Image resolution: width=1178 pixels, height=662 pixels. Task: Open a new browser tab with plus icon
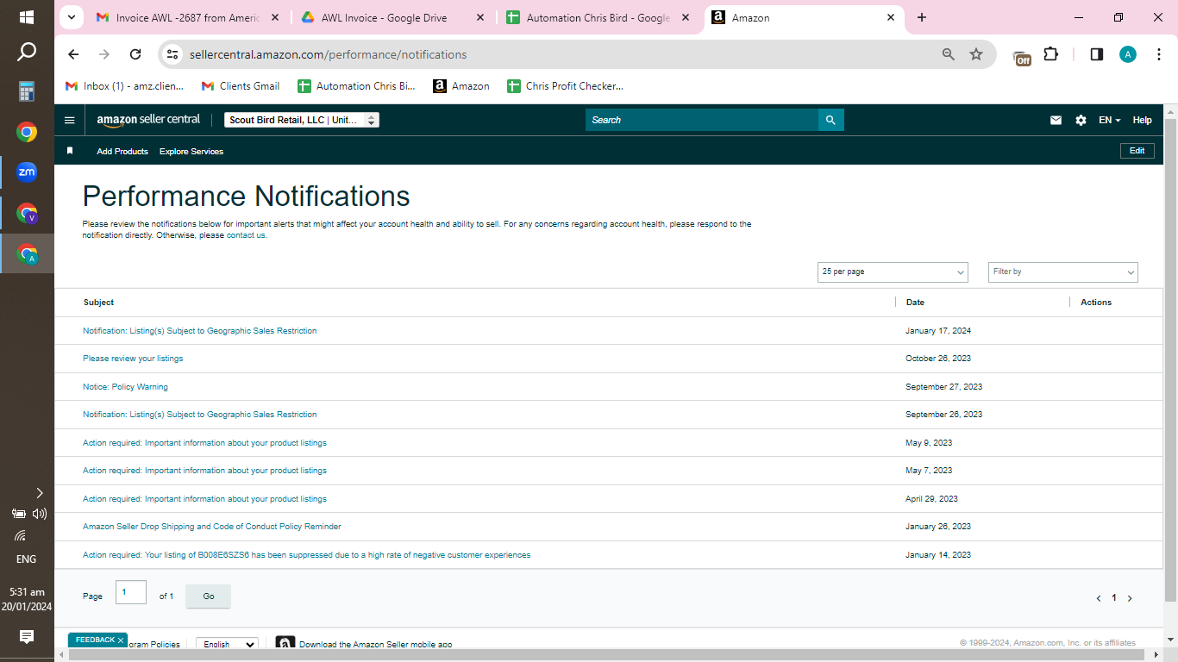[922, 17]
